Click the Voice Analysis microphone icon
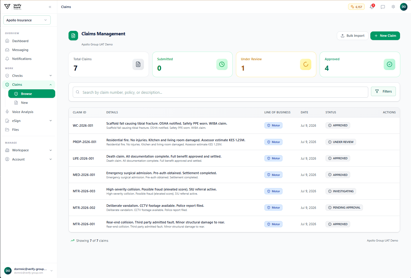 pyautogui.click(x=7, y=112)
